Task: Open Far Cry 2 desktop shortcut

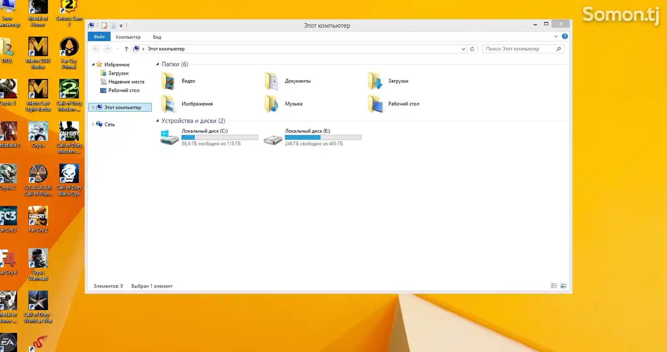Action: tap(38, 219)
